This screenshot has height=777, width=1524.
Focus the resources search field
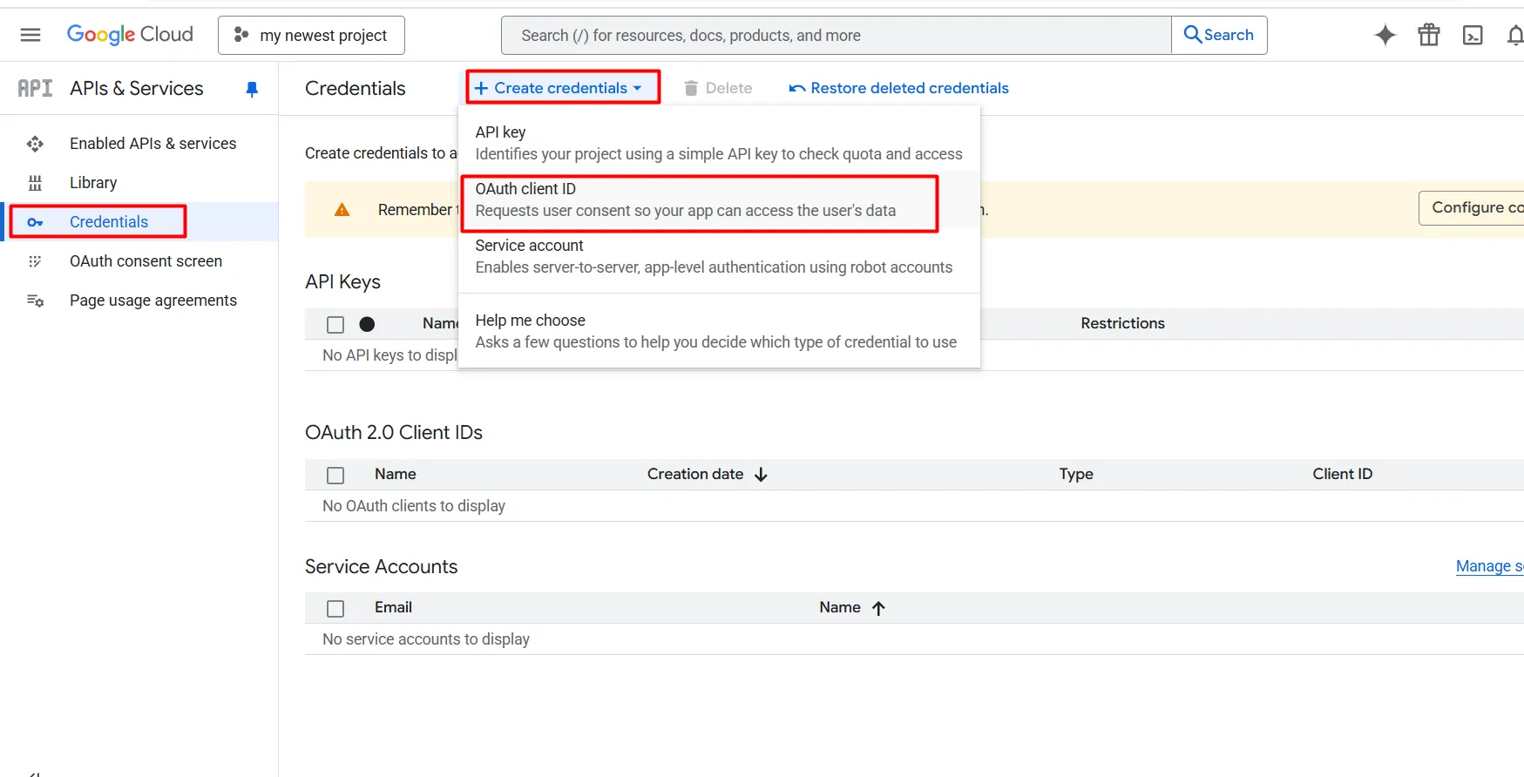[837, 35]
